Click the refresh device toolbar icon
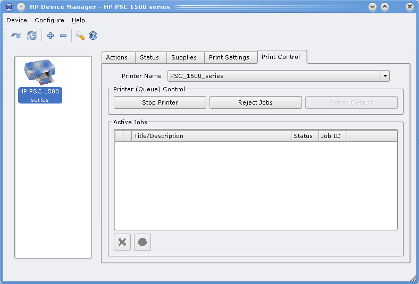The width and height of the screenshot is (419, 284). [x=16, y=36]
